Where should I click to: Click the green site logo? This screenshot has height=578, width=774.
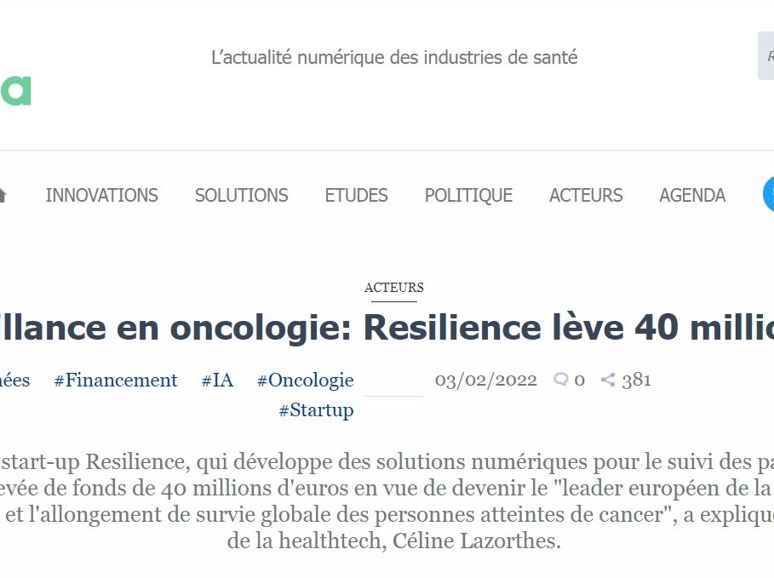pyautogui.click(x=15, y=90)
